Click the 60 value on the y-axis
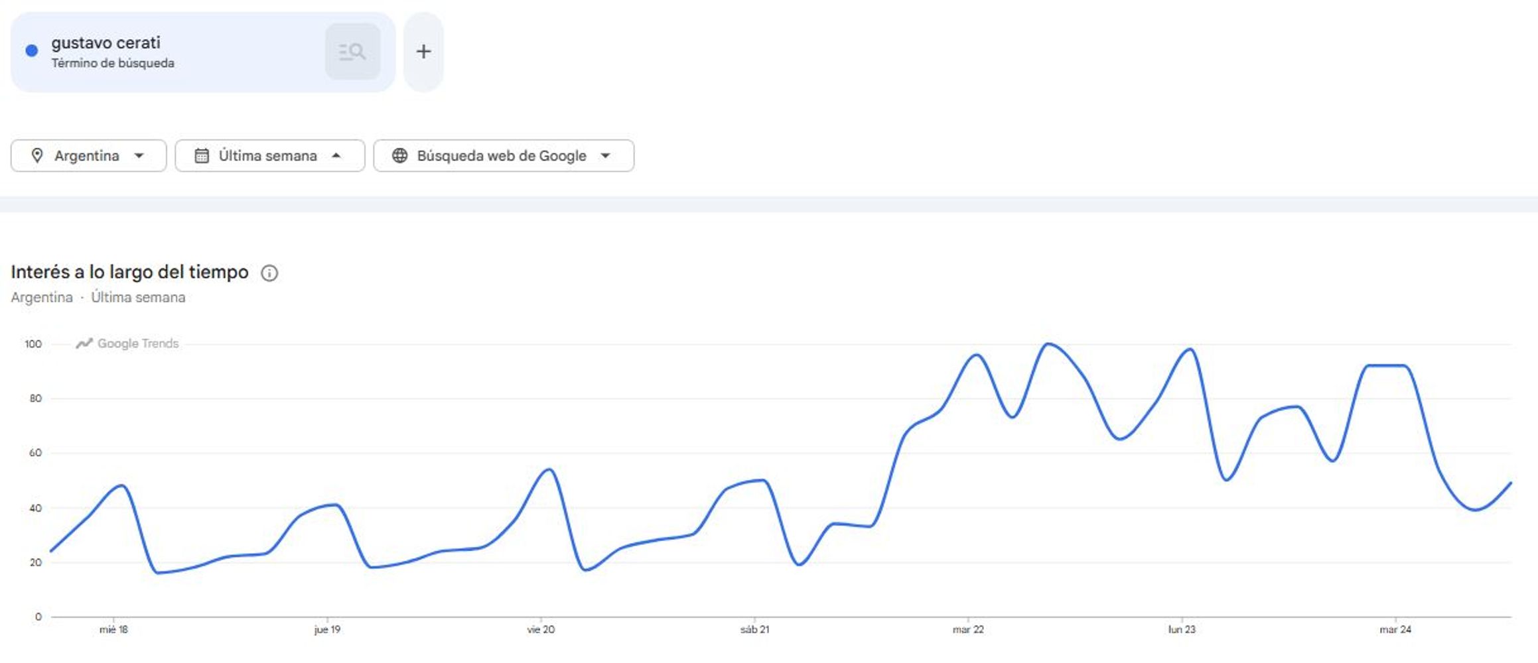 [35, 453]
